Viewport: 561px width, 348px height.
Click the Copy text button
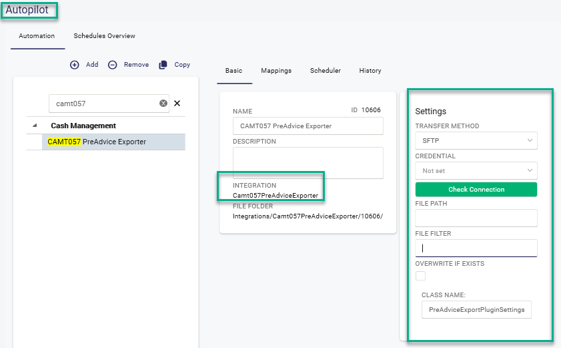click(182, 65)
